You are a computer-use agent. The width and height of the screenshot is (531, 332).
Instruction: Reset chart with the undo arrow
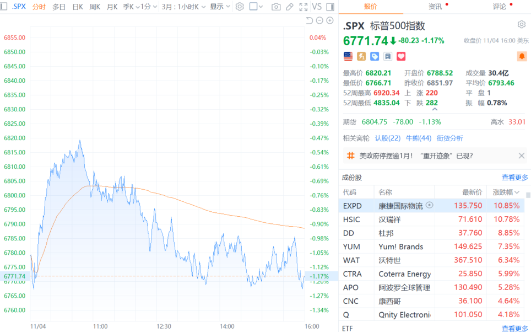(x=309, y=21)
